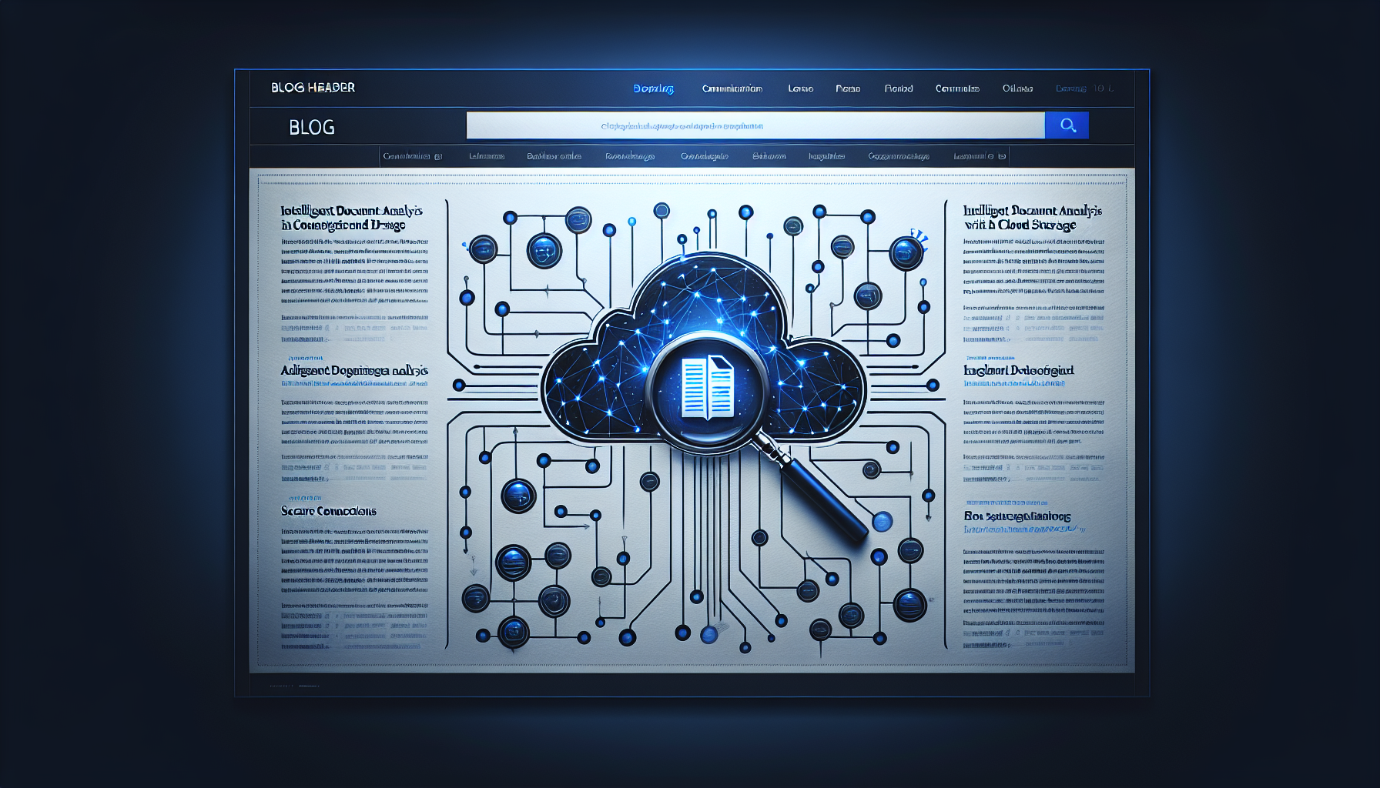Screen dimensions: 1380x788
Task: Click the BLOG logo text
Action: (312, 127)
